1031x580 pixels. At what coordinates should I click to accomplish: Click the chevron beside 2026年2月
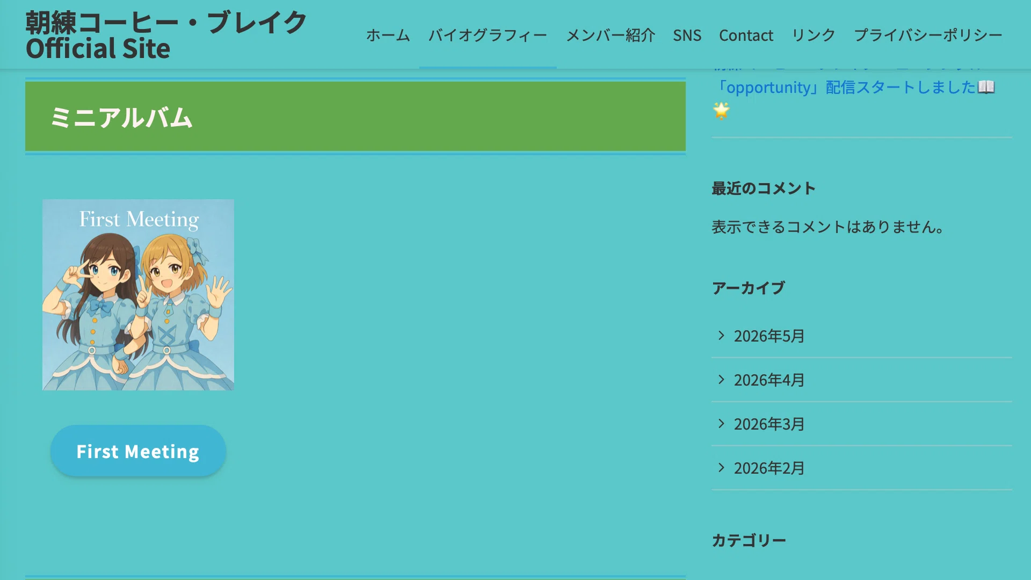pos(721,468)
